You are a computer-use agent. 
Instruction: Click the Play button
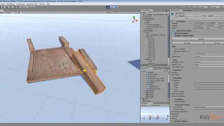point(108,7)
